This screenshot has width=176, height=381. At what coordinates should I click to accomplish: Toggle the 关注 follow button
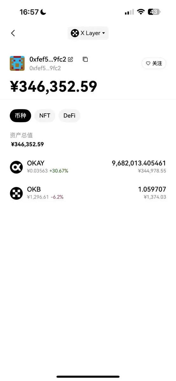[x=154, y=63]
